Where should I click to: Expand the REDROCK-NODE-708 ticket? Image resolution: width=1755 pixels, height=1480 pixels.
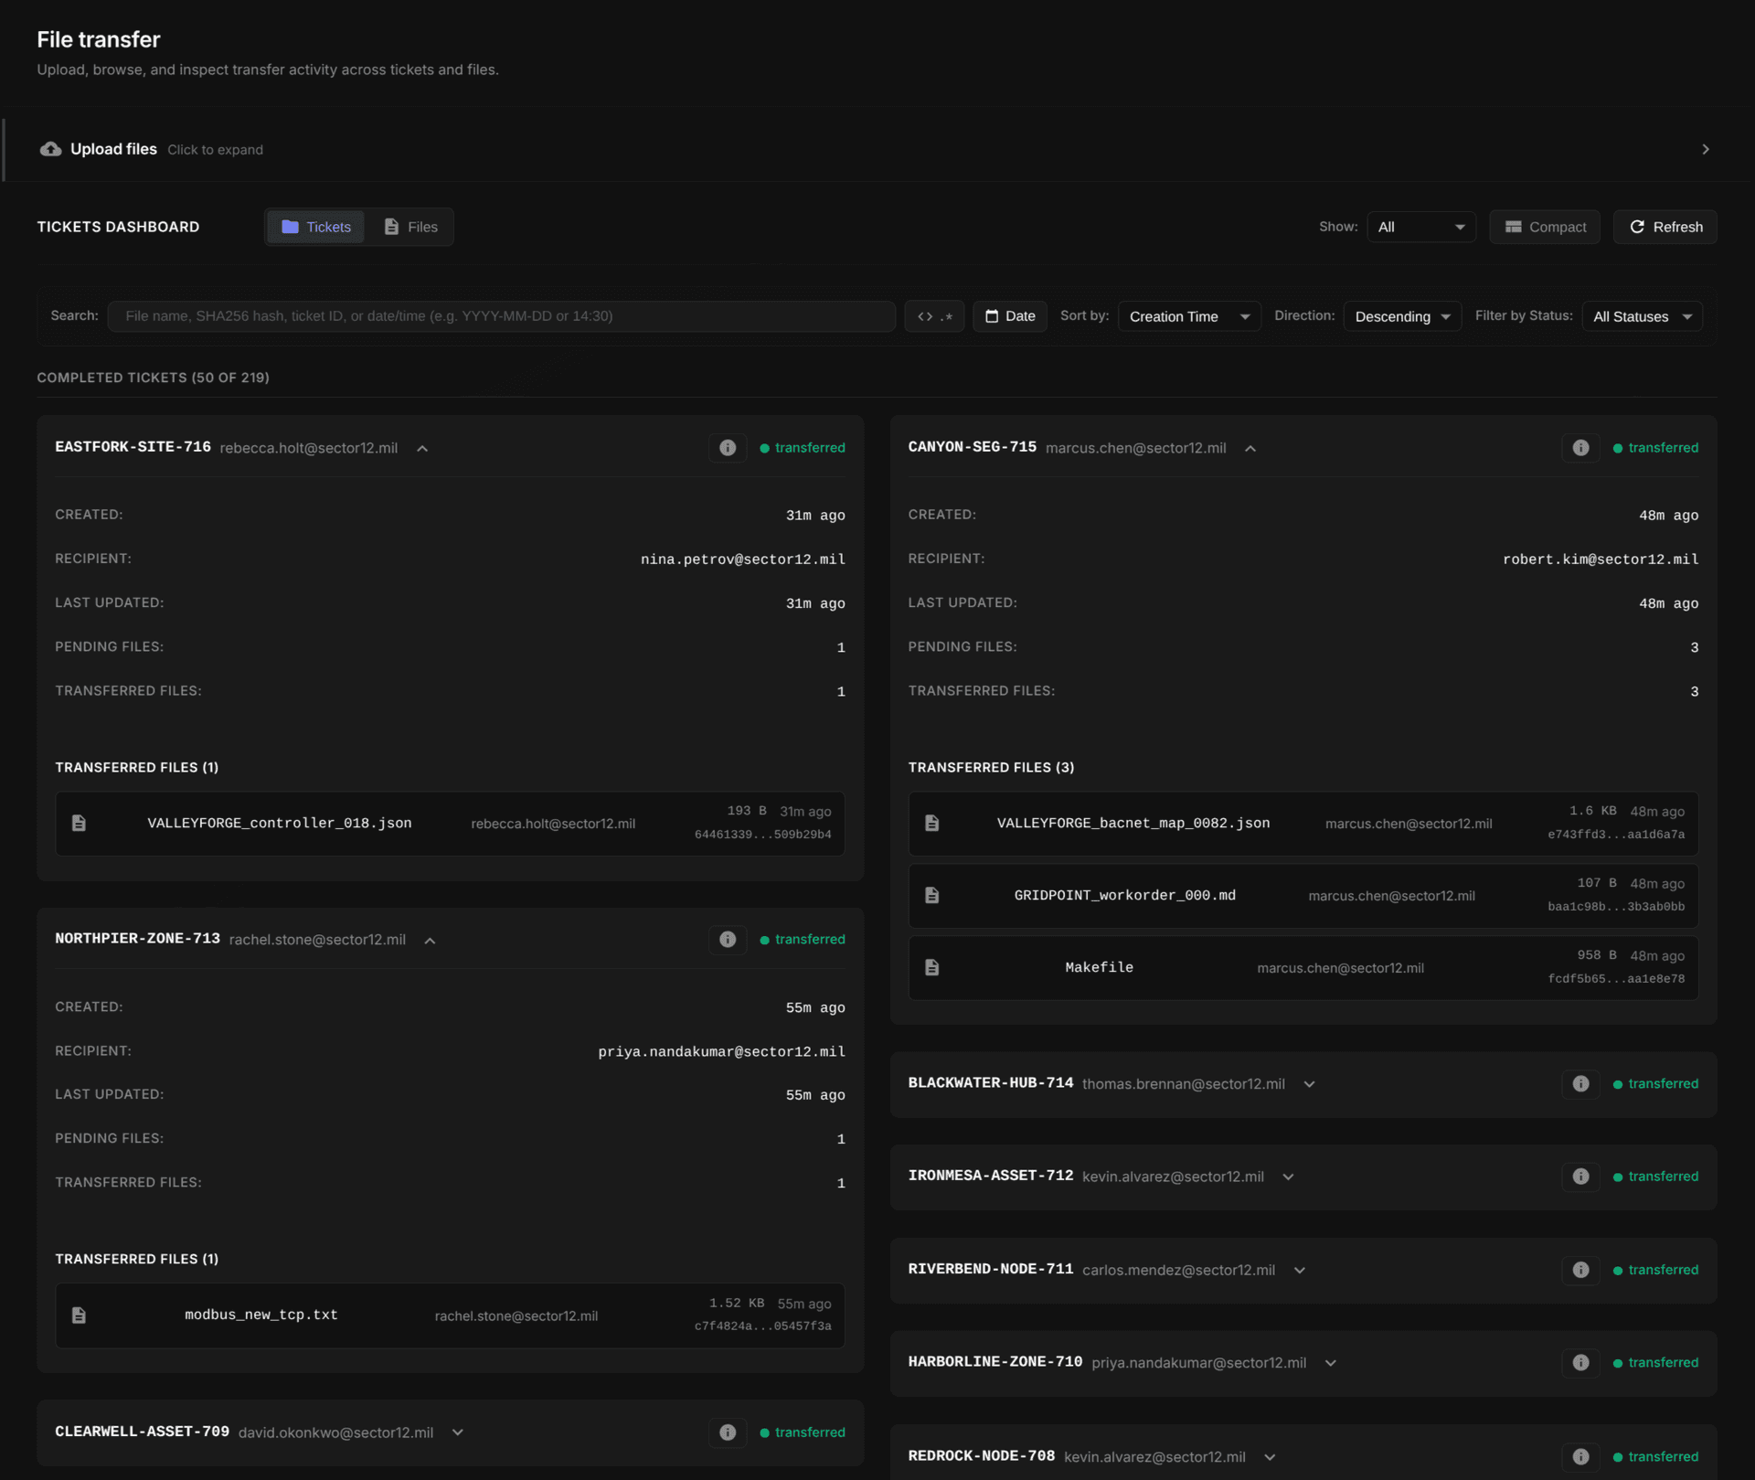tap(1270, 1457)
